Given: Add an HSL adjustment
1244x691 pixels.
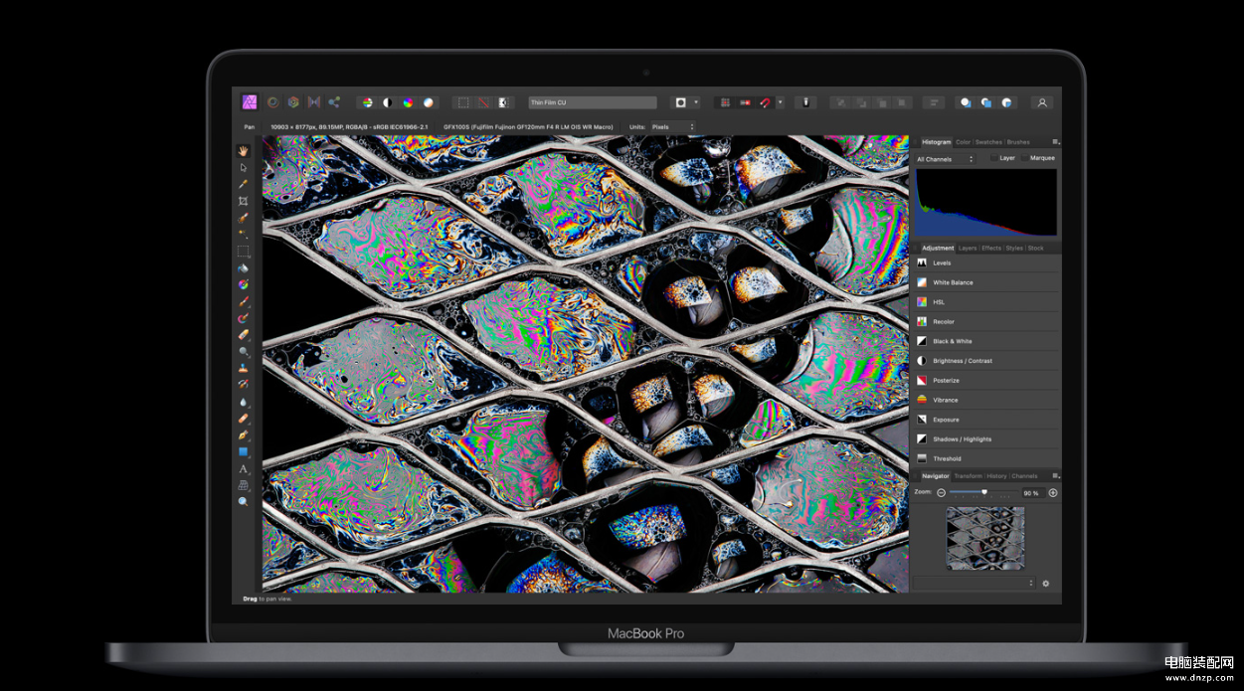Looking at the screenshot, I should 986,302.
